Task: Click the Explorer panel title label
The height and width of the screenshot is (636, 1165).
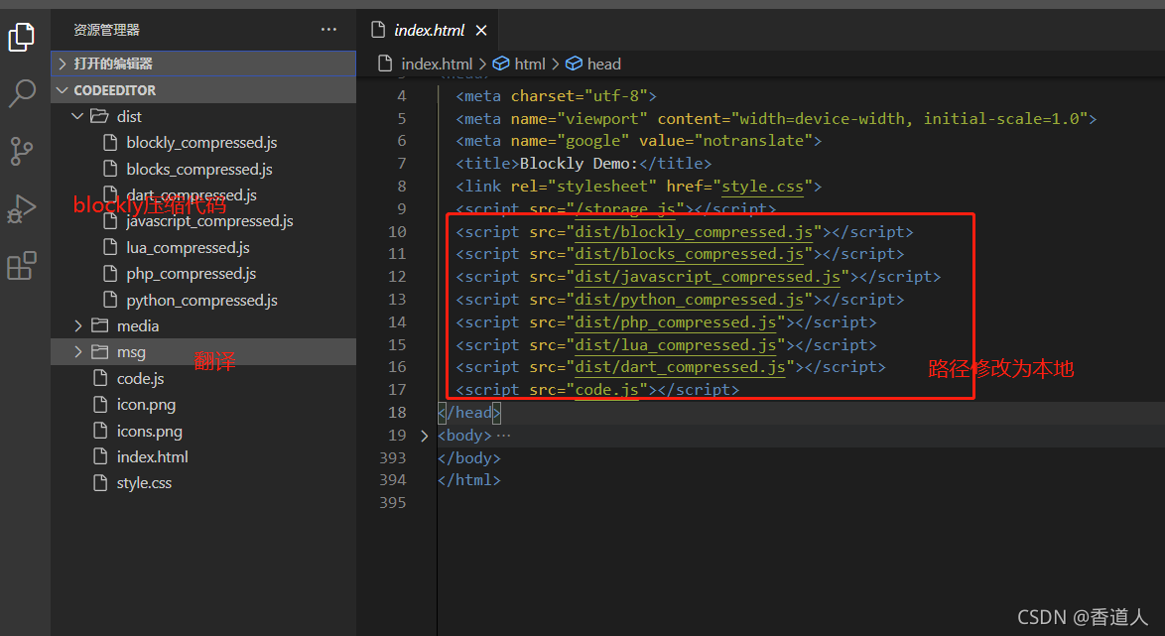Action: (107, 30)
